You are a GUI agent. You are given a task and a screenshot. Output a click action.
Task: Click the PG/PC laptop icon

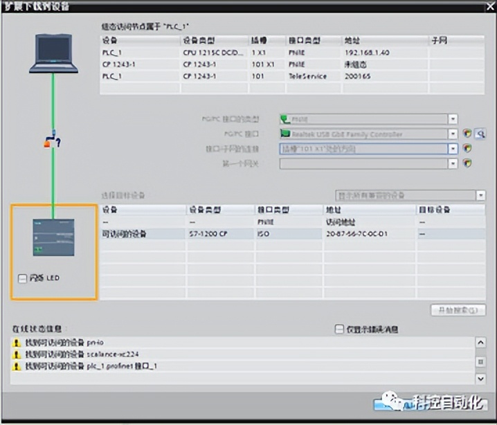53,53
